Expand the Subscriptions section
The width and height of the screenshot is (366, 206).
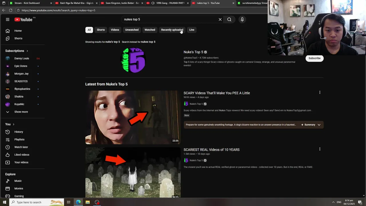(x=17, y=51)
